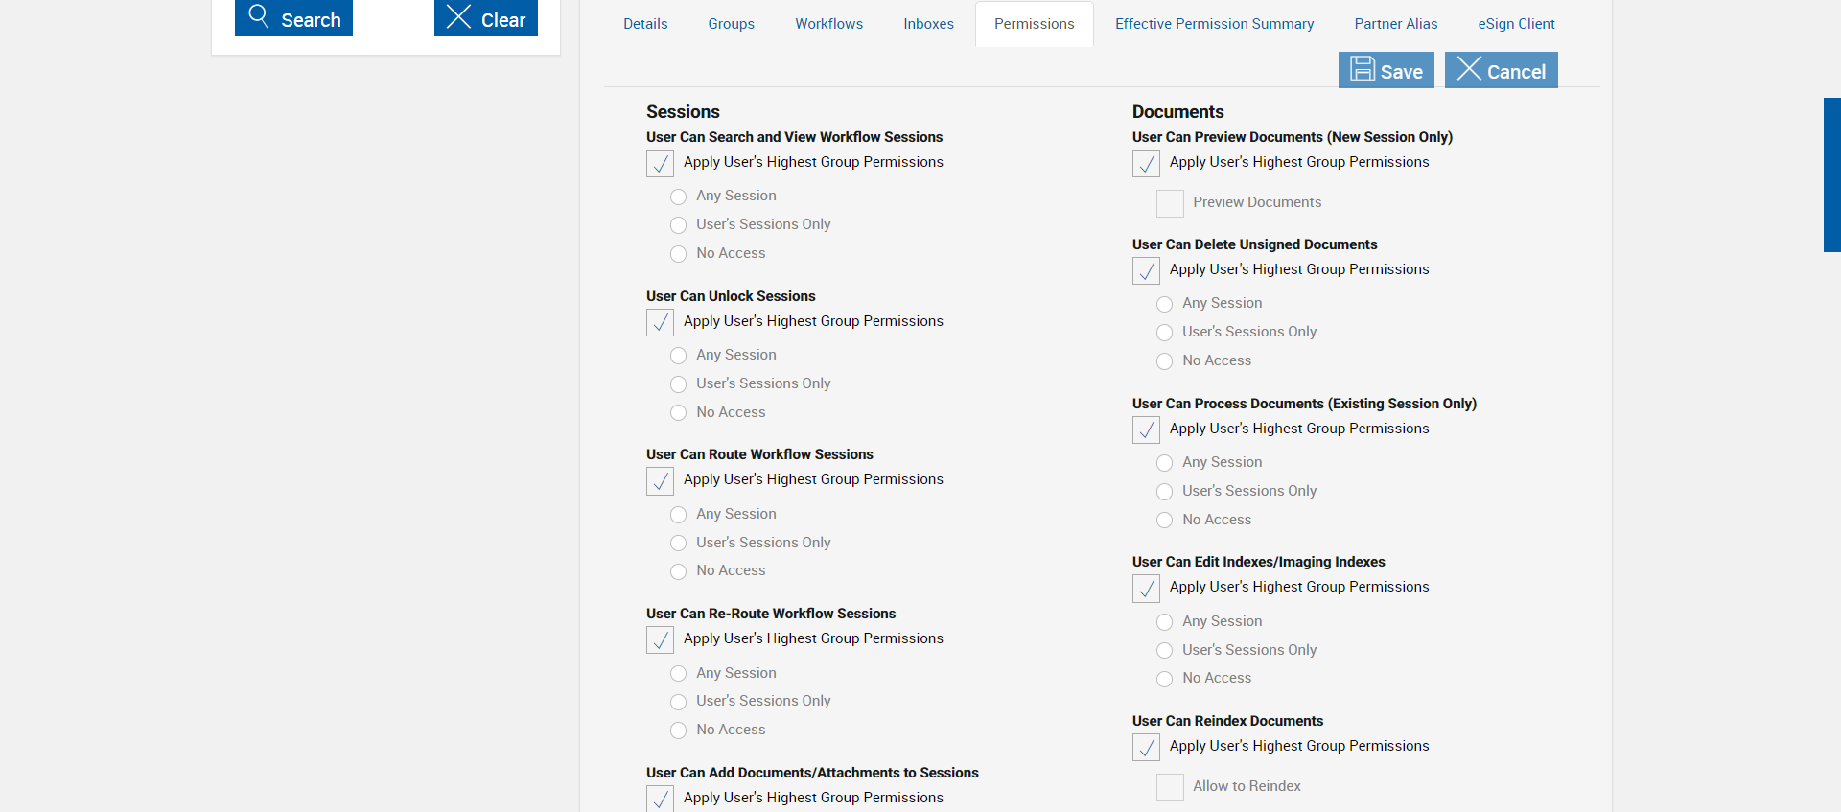The image size is (1841, 812).
Task: Toggle group permissions for Delete Unsigned Documents
Action: click(x=1146, y=271)
